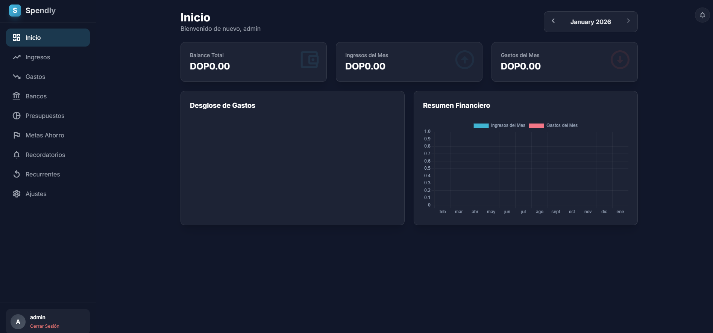This screenshot has height=333, width=713.
Task: Click the Recurrentes refresh arrow icon
Action: [x=17, y=174]
